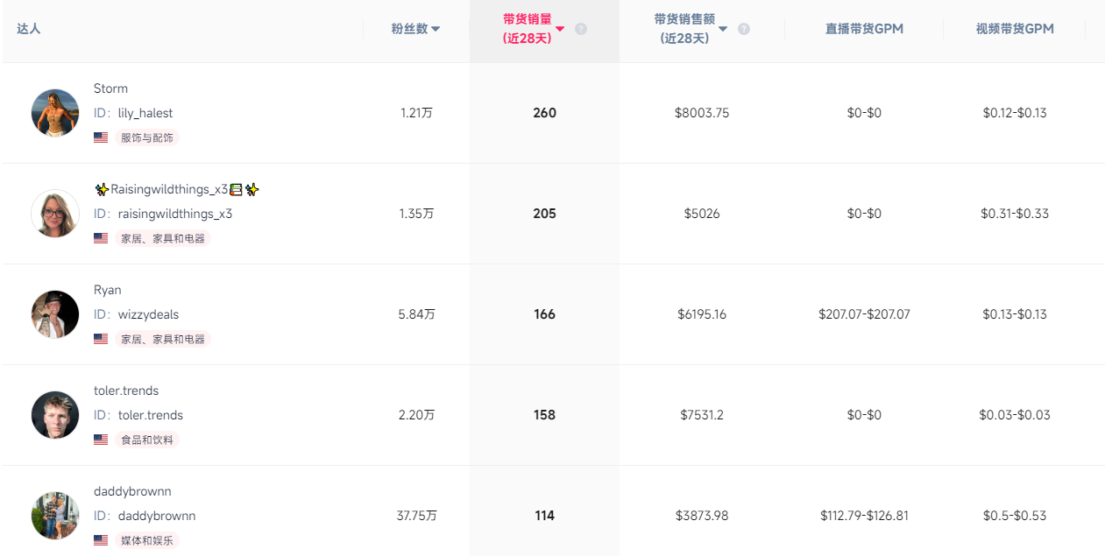Viewport: 1105px width, 556px height.
Task: Click the US flag under raisingwildthings_x3
Action: point(101,238)
